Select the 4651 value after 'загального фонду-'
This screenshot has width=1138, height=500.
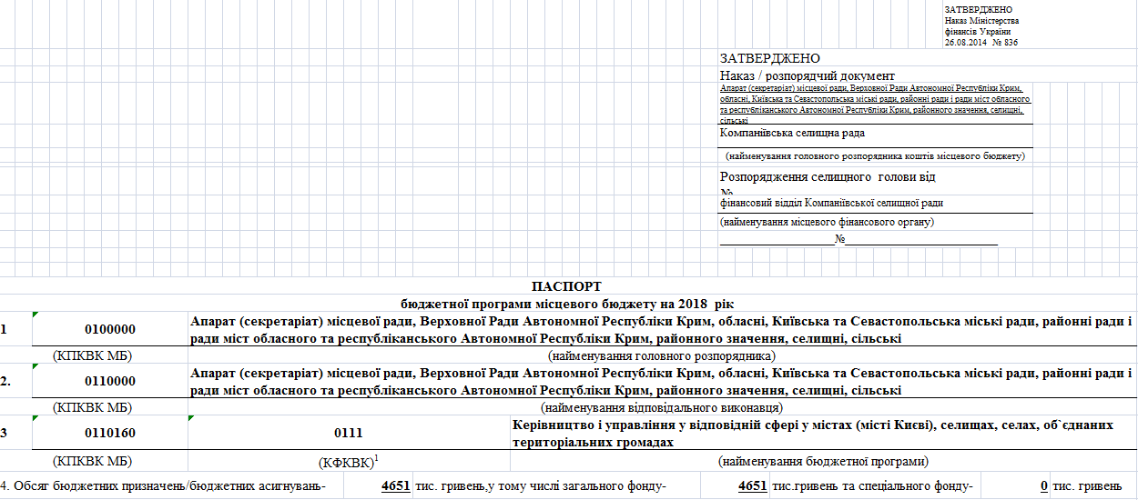752,486
